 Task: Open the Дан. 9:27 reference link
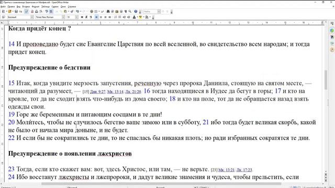click(98, 92)
